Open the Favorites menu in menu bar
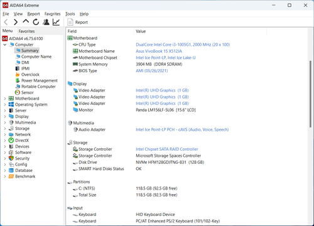The height and width of the screenshot is (226, 314). (52, 14)
